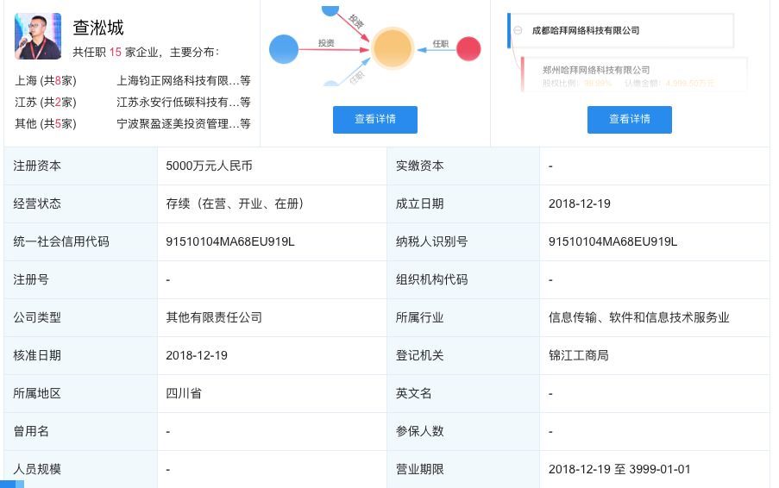Open 宁波聚盈逐美投资管理…等 company link
The height and width of the screenshot is (488, 779).
click(184, 123)
